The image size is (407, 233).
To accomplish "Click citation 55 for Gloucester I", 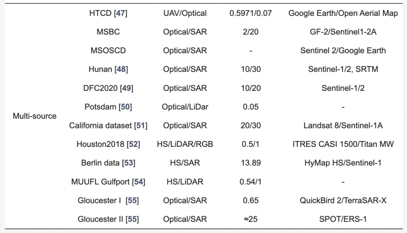I will click(132, 200).
